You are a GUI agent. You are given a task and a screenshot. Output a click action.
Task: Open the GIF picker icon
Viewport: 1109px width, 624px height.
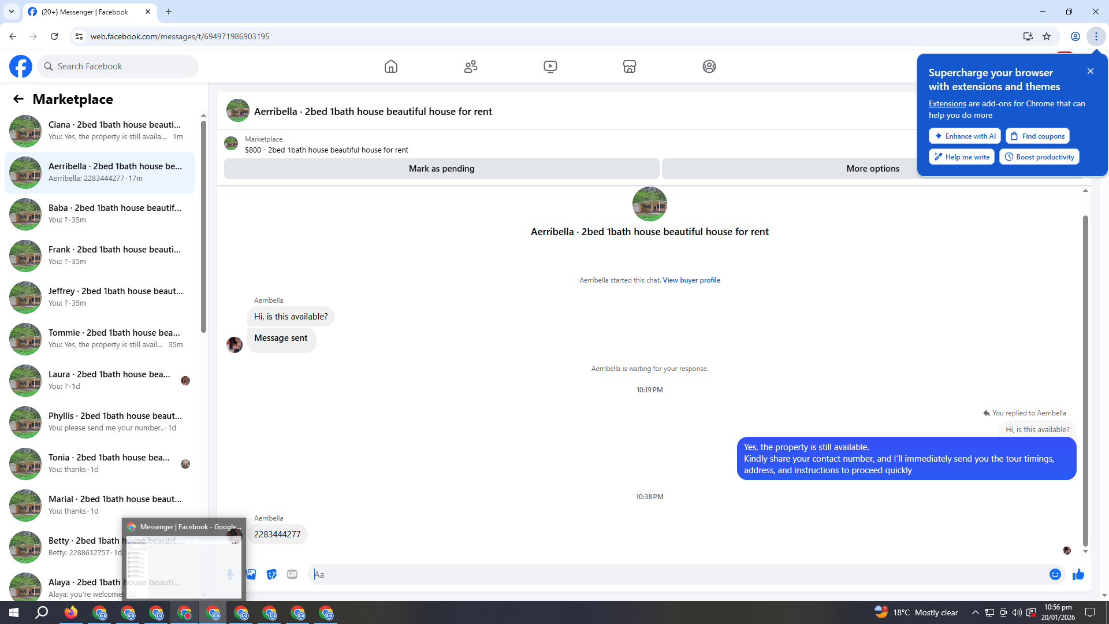(292, 574)
